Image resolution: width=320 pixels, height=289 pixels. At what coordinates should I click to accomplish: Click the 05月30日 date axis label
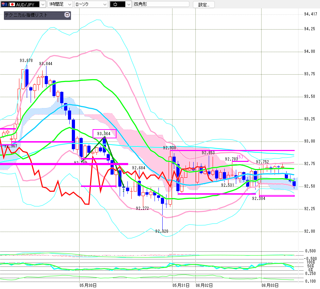(88, 285)
